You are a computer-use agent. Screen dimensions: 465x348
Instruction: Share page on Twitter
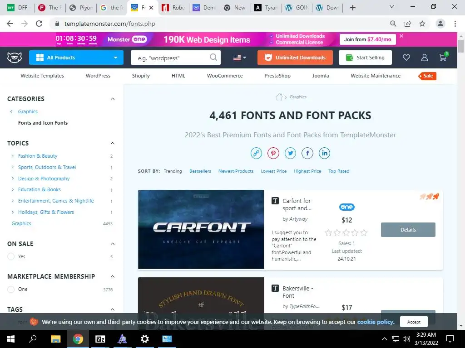coord(290,153)
